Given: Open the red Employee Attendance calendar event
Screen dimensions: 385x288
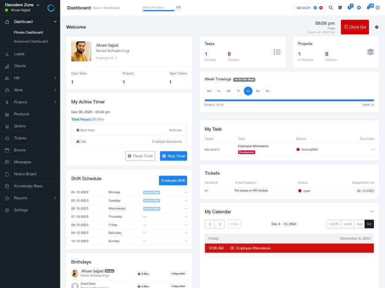Looking at the screenshot, I should click(289, 248).
